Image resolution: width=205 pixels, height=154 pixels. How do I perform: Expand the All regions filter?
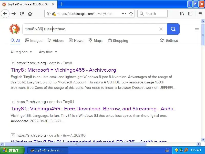point(21,52)
